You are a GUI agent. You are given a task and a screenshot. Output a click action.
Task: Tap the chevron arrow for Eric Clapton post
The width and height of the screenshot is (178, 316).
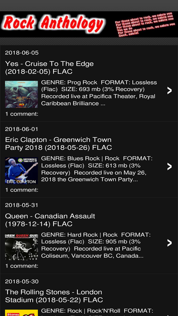(x=169, y=167)
